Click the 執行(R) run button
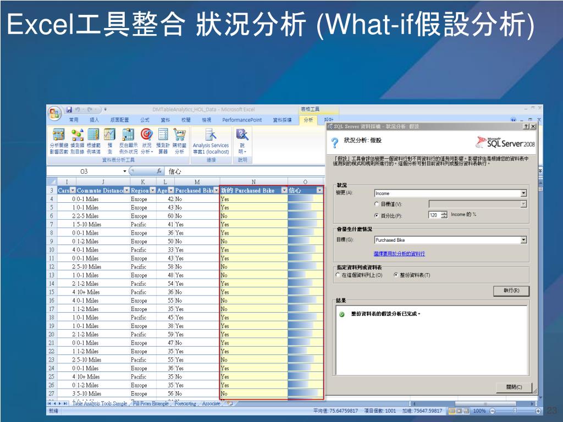The height and width of the screenshot is (422, 563). tap(511, 291)
